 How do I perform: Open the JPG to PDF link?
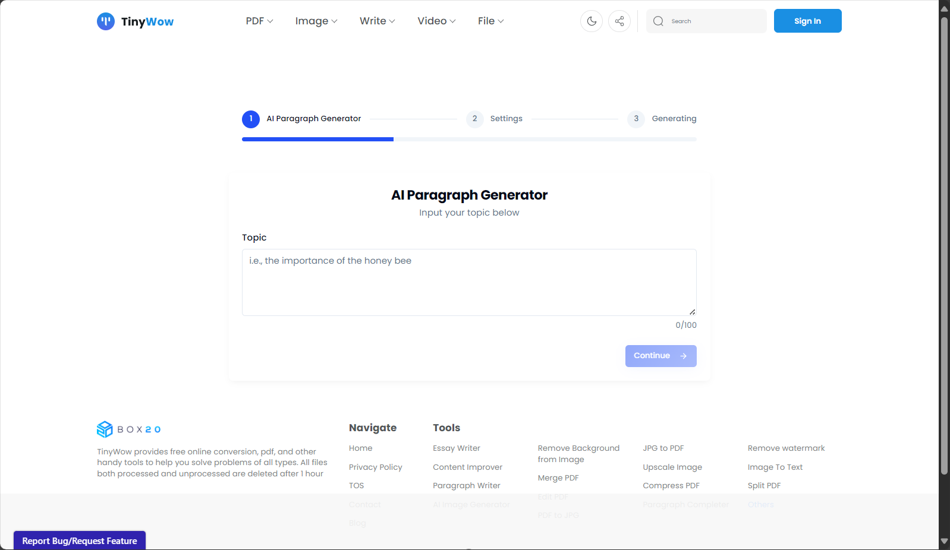tap(663, 448)
